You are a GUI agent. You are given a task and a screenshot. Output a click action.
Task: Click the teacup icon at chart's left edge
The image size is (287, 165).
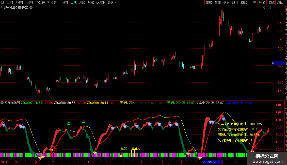[4, 125]
